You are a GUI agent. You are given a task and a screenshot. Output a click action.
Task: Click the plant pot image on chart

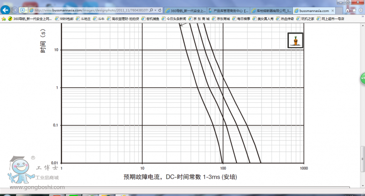click(295, 40)
